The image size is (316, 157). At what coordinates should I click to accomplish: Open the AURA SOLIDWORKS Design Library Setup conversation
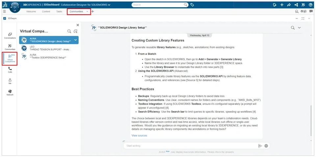point(49,40)
